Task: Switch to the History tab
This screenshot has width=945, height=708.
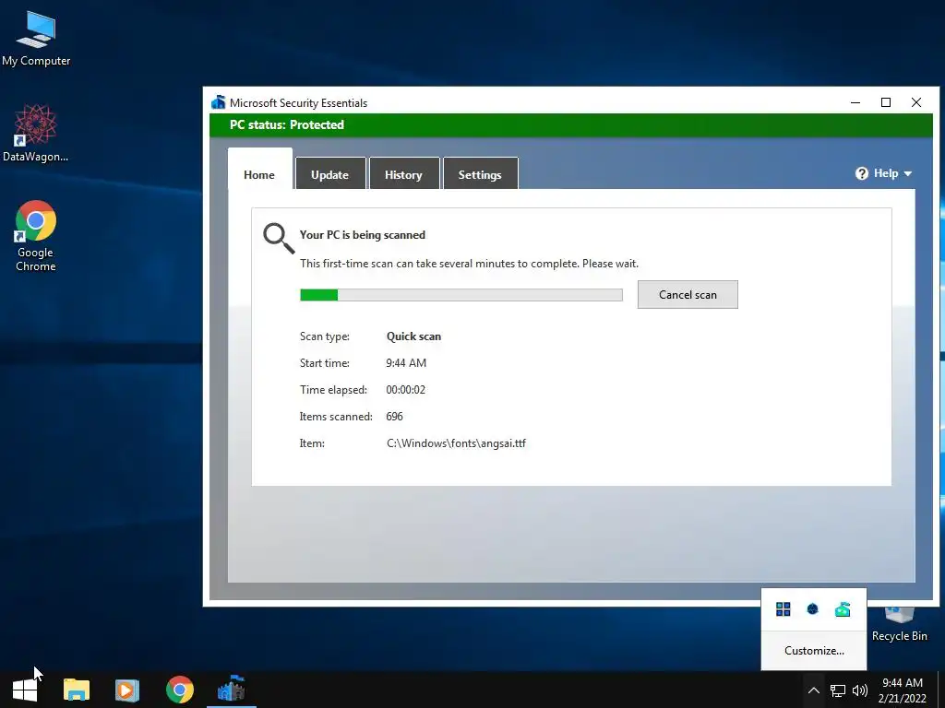Action: [404, 174]
